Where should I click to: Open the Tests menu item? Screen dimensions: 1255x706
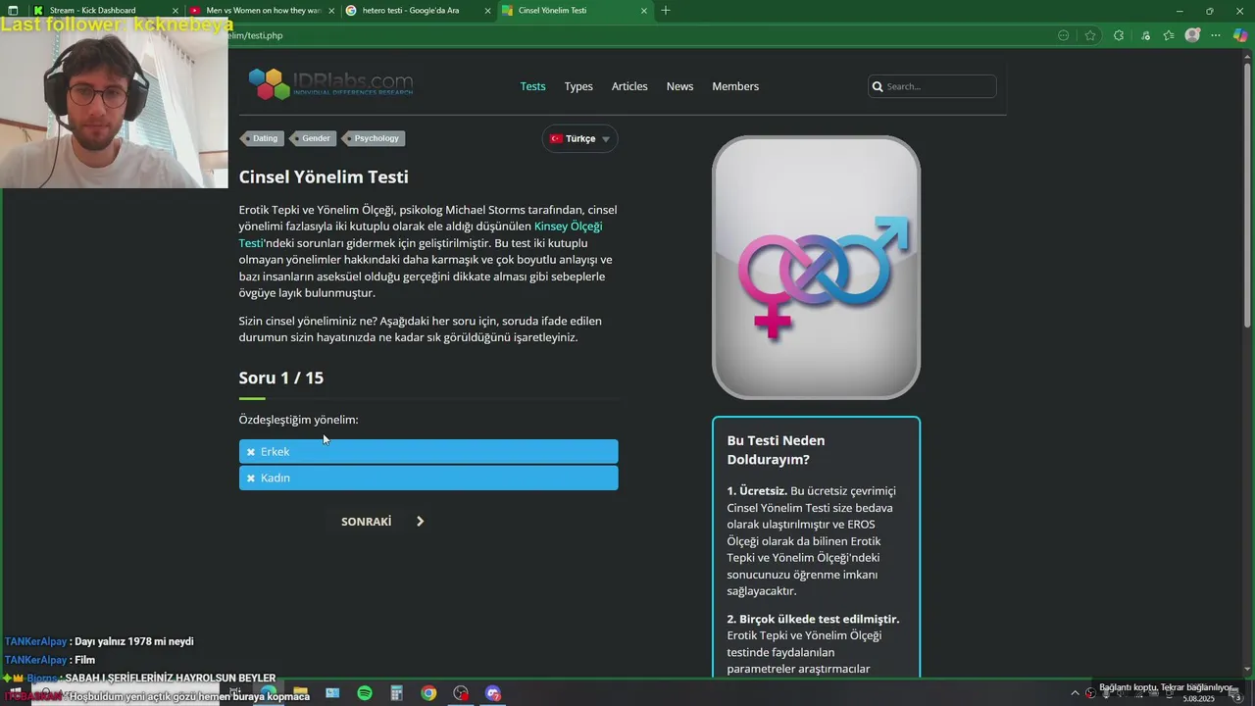(x=532, y=86)
